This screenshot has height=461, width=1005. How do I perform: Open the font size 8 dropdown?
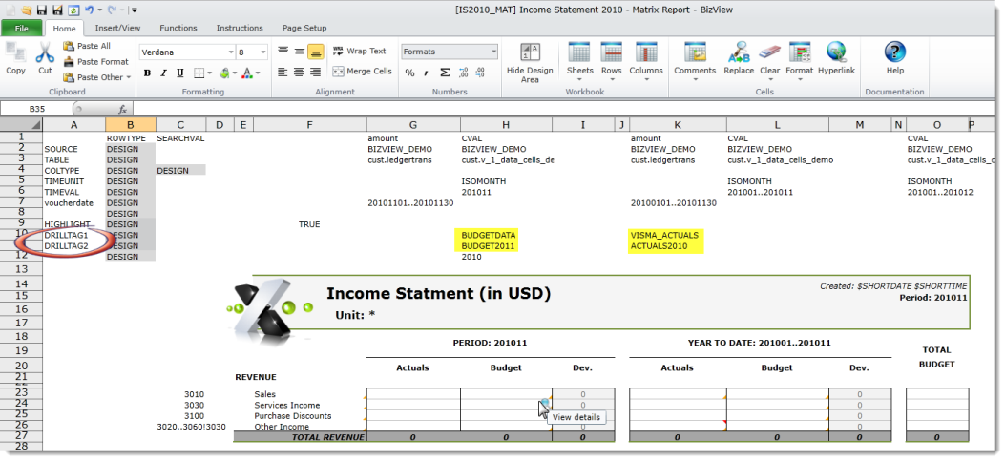click(262, 52)
